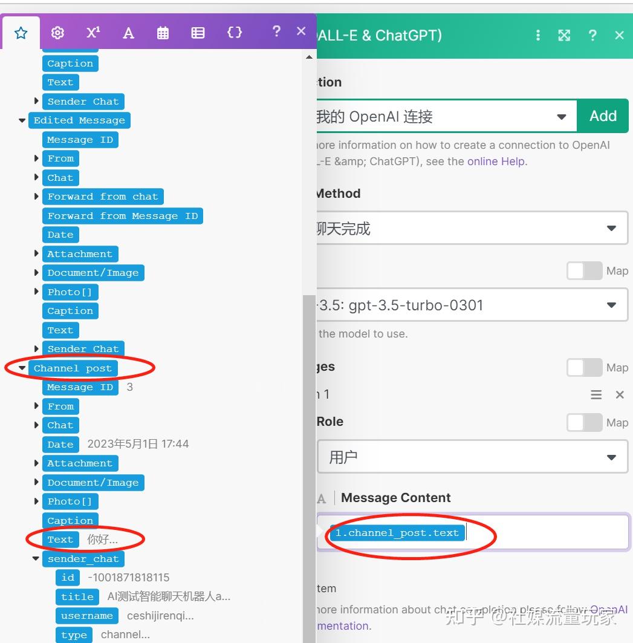Open the general functions gear tab

click(x=57, y=33)
